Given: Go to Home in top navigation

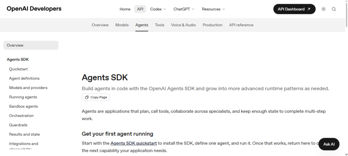Looking at the screenshot, I should (x=125, y=9).
